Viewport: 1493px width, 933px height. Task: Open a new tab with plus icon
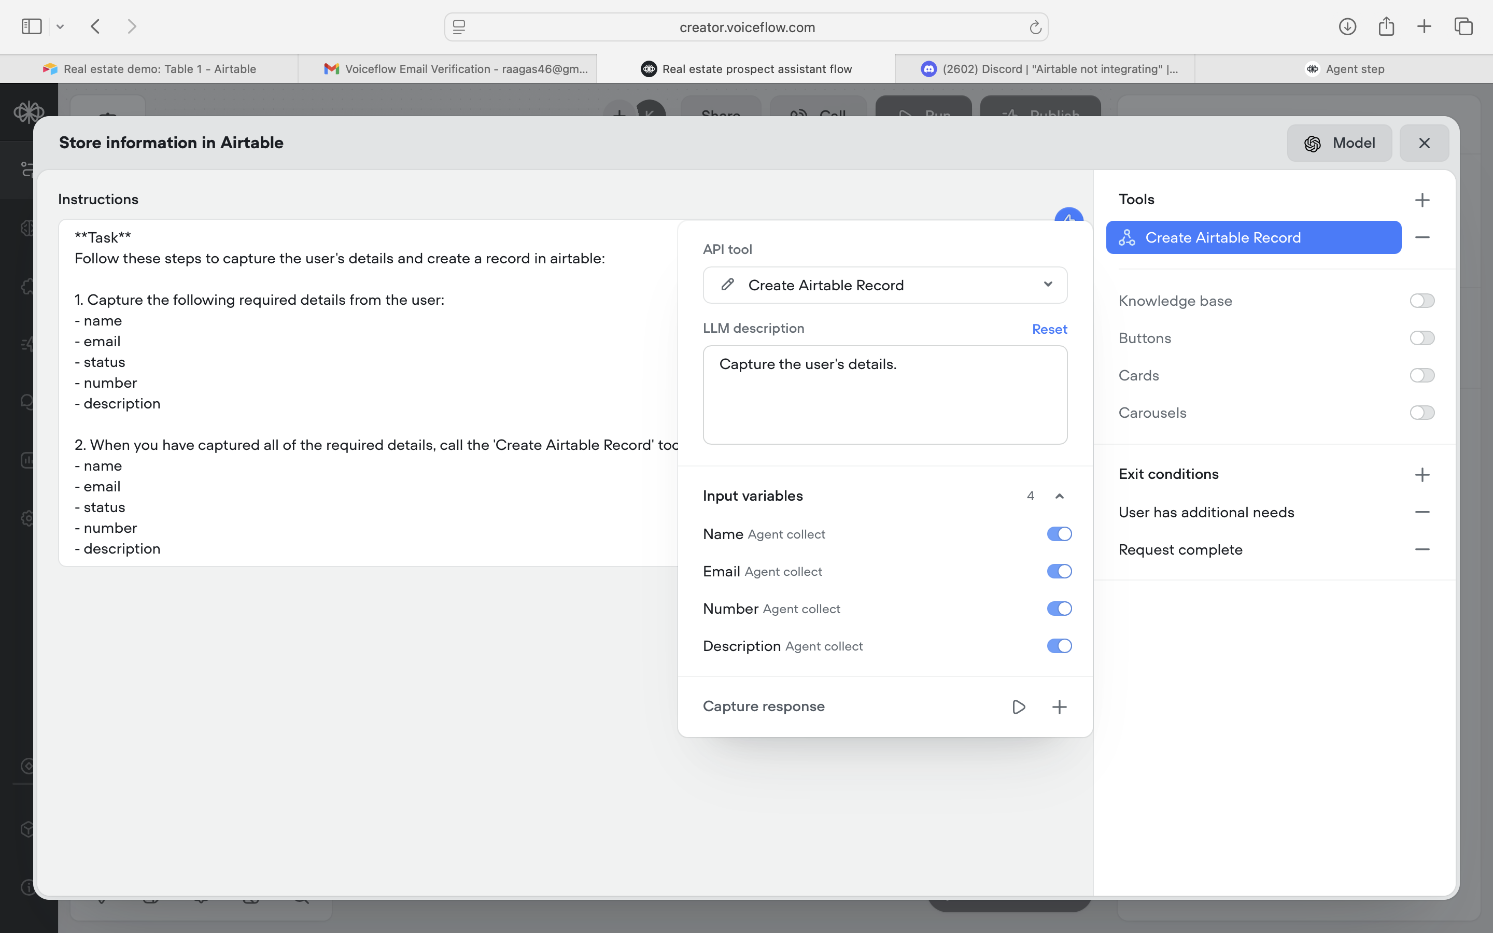[x=1424, y=26]
